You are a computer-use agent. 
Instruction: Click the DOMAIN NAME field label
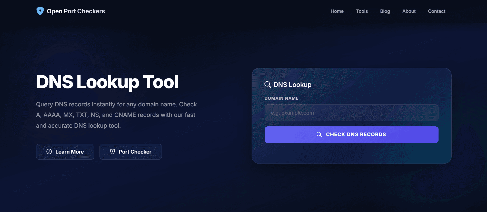(x=281, y=98)
